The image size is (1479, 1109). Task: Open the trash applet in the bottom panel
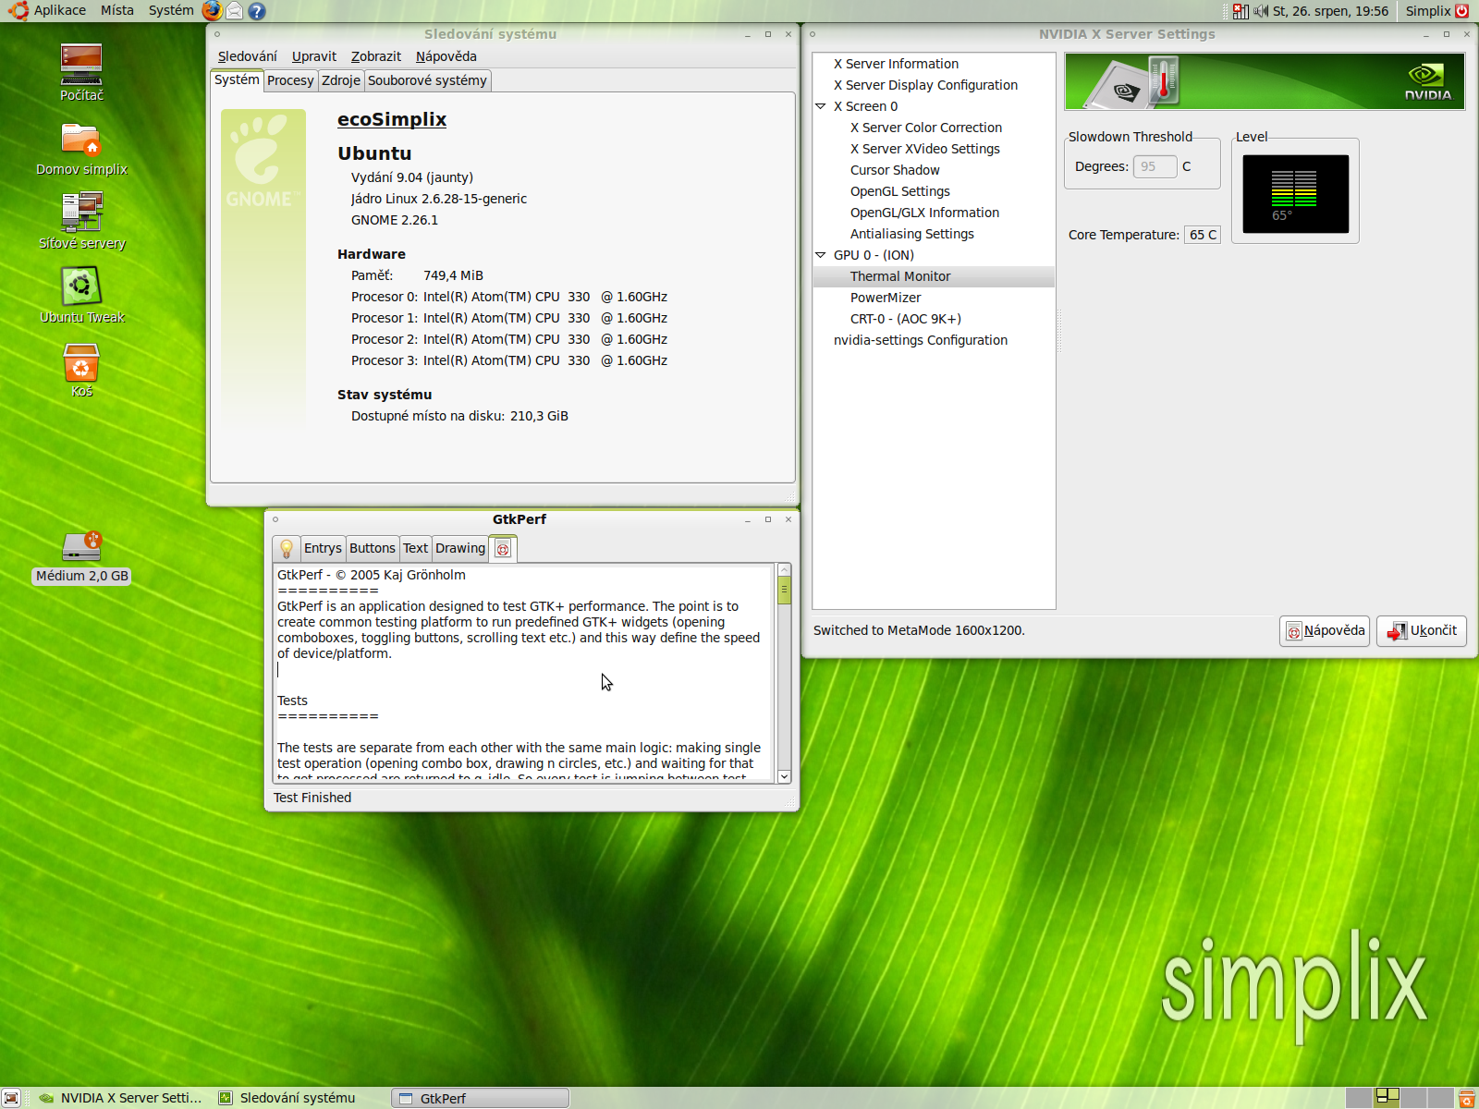coord(1467,1098)
